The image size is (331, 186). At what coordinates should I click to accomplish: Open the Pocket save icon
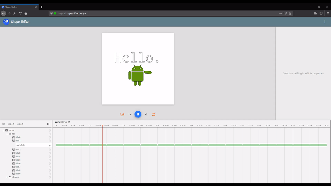pos(285,13)
